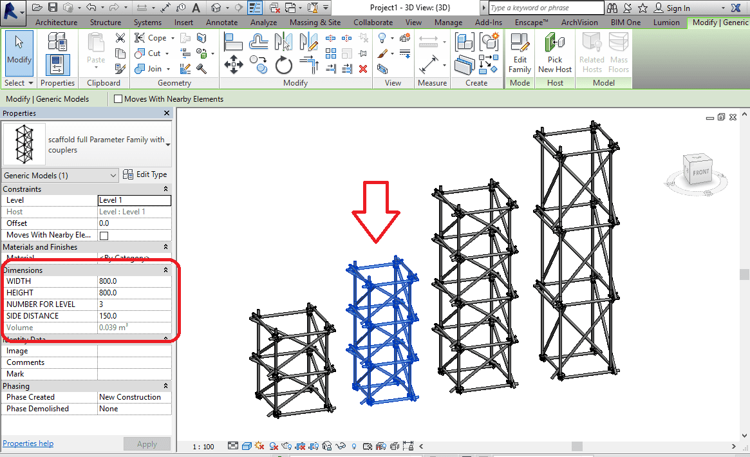This screenshot has height=457, width=750.
Task: Click the Visual Style icon in view bar
Action: 247,446
